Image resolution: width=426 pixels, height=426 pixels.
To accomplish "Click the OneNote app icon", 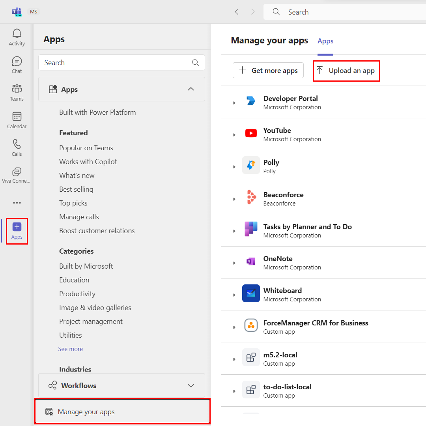I will point(251,262).
